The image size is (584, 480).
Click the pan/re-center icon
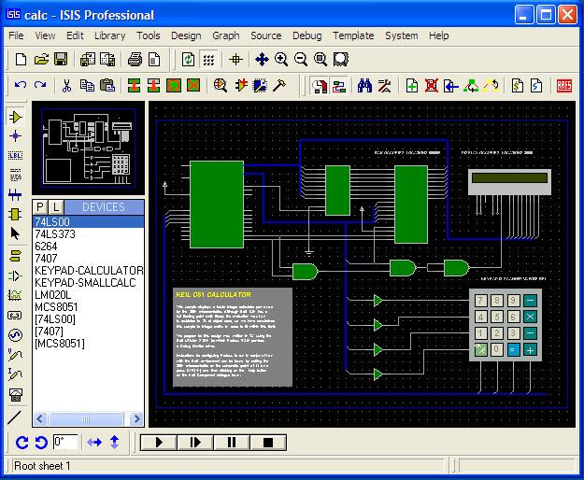pos(262,60)
